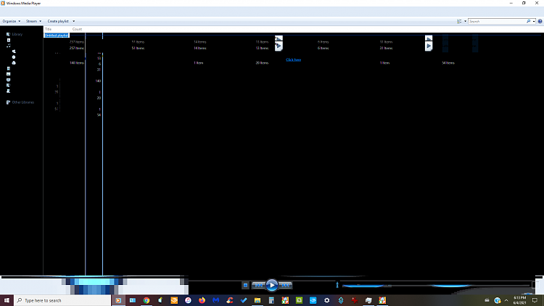The width and height of the screenshot is (544, 306).
Task: Select the Music icon in the sidebar
Action: 9,46
